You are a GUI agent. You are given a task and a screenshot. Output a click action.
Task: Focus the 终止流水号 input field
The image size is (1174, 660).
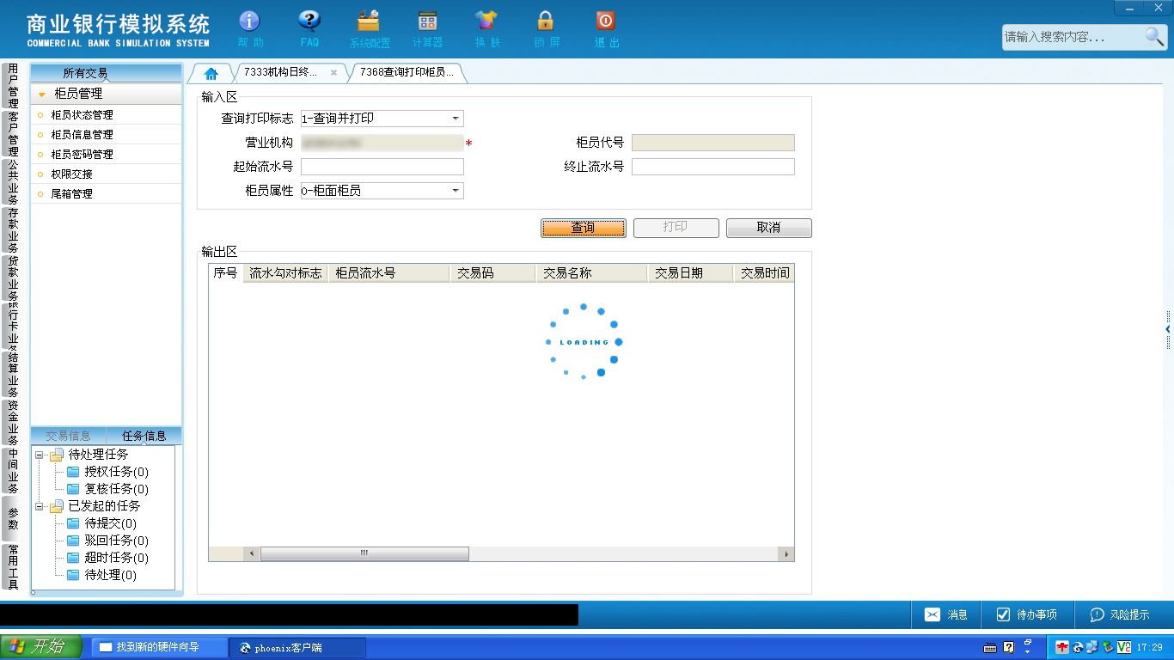[713, 167]
